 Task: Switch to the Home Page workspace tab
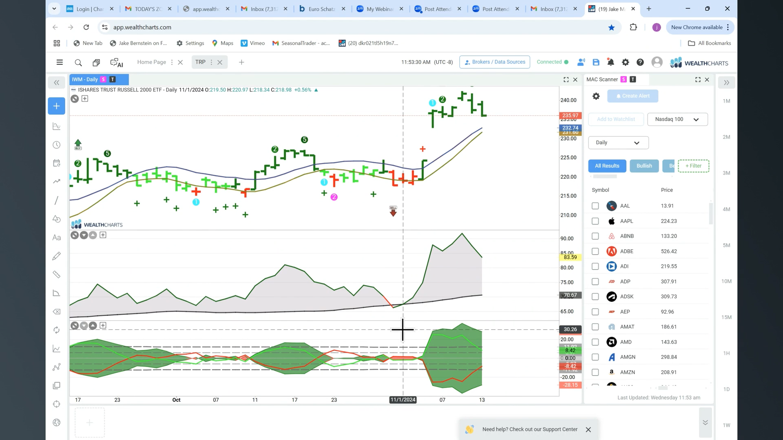coord(151,62)
